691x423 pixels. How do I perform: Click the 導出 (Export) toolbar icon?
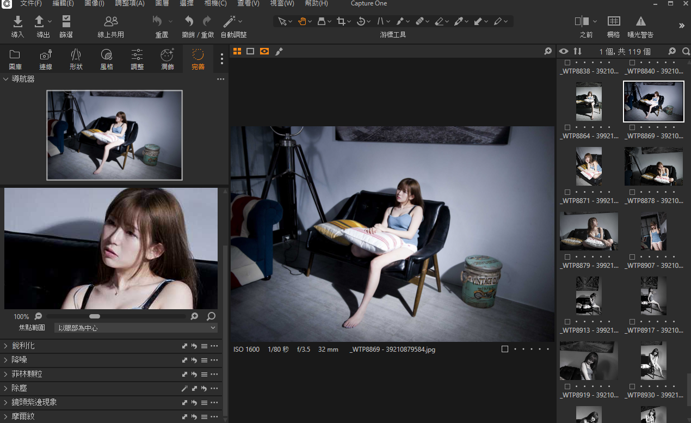point(39,21)
